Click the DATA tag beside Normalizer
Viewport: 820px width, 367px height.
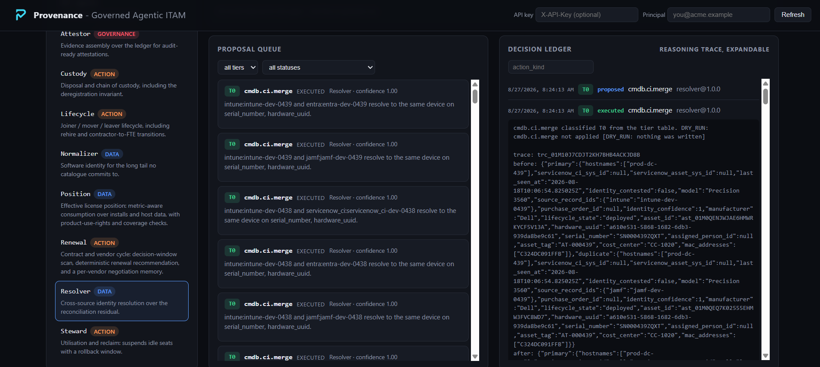112,154
